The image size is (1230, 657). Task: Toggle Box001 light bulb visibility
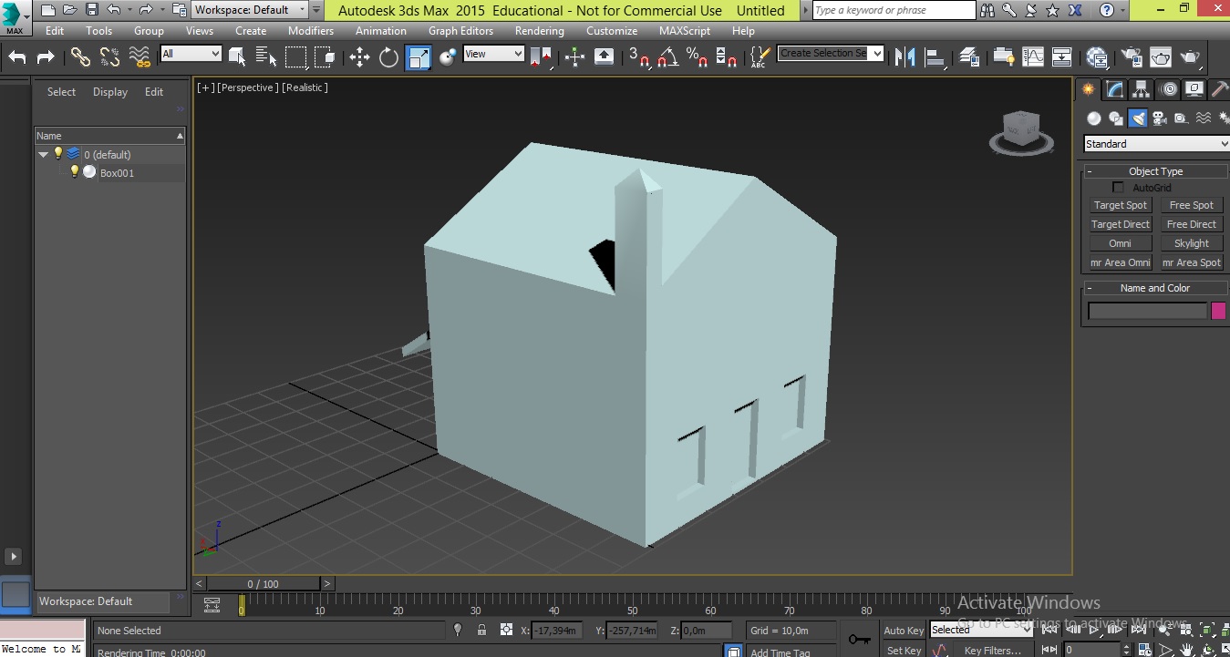pos(75,171)
